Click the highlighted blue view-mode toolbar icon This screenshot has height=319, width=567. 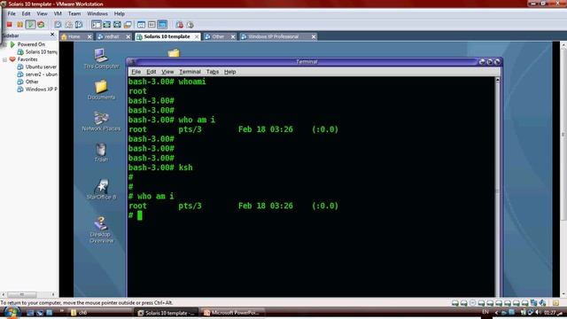coord(162,25)
